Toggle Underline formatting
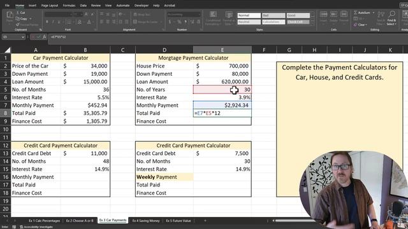408x229 pixels. 59,22
